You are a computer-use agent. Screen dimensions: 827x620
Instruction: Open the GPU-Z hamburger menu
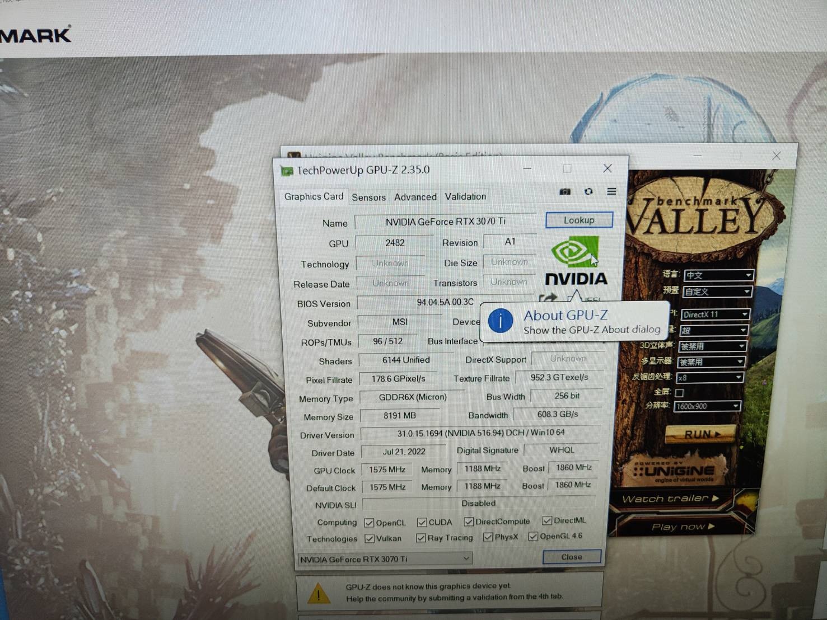[611, 191]
